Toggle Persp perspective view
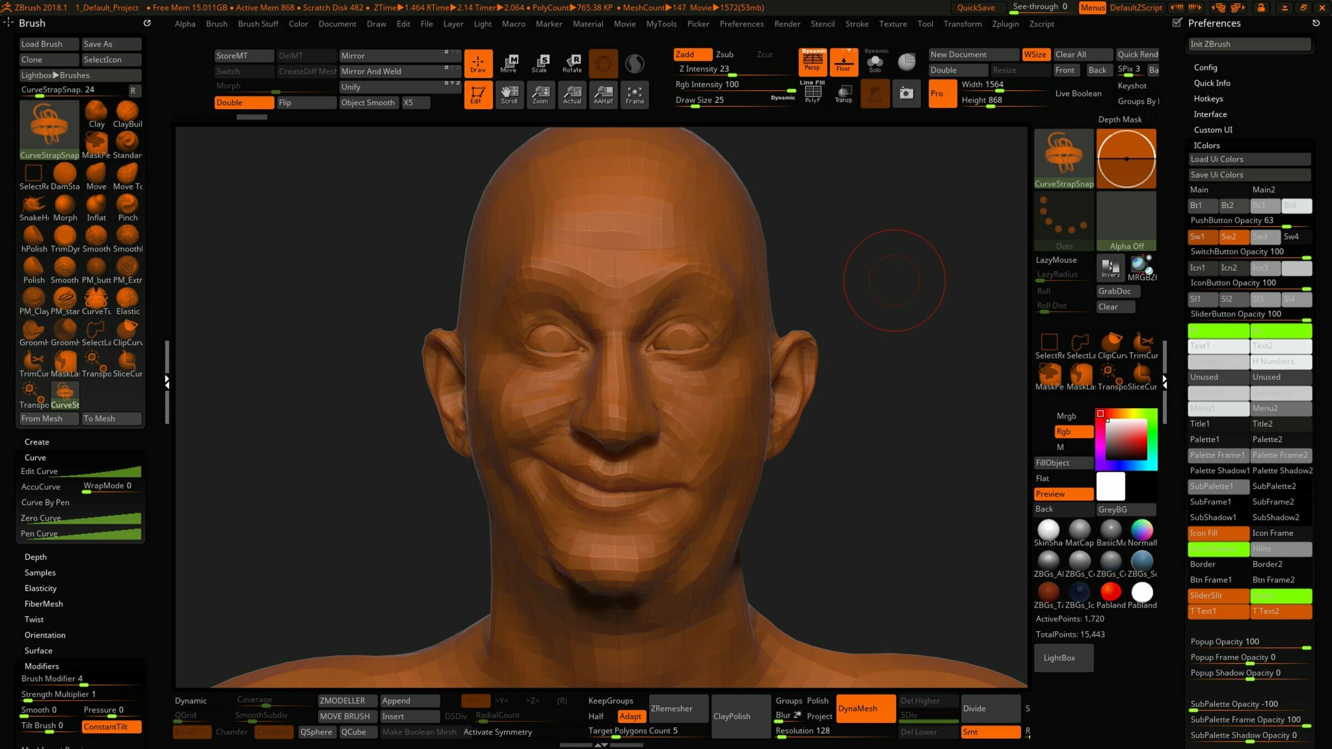This screenshot has width=1332, height=749. pos(812,62)
